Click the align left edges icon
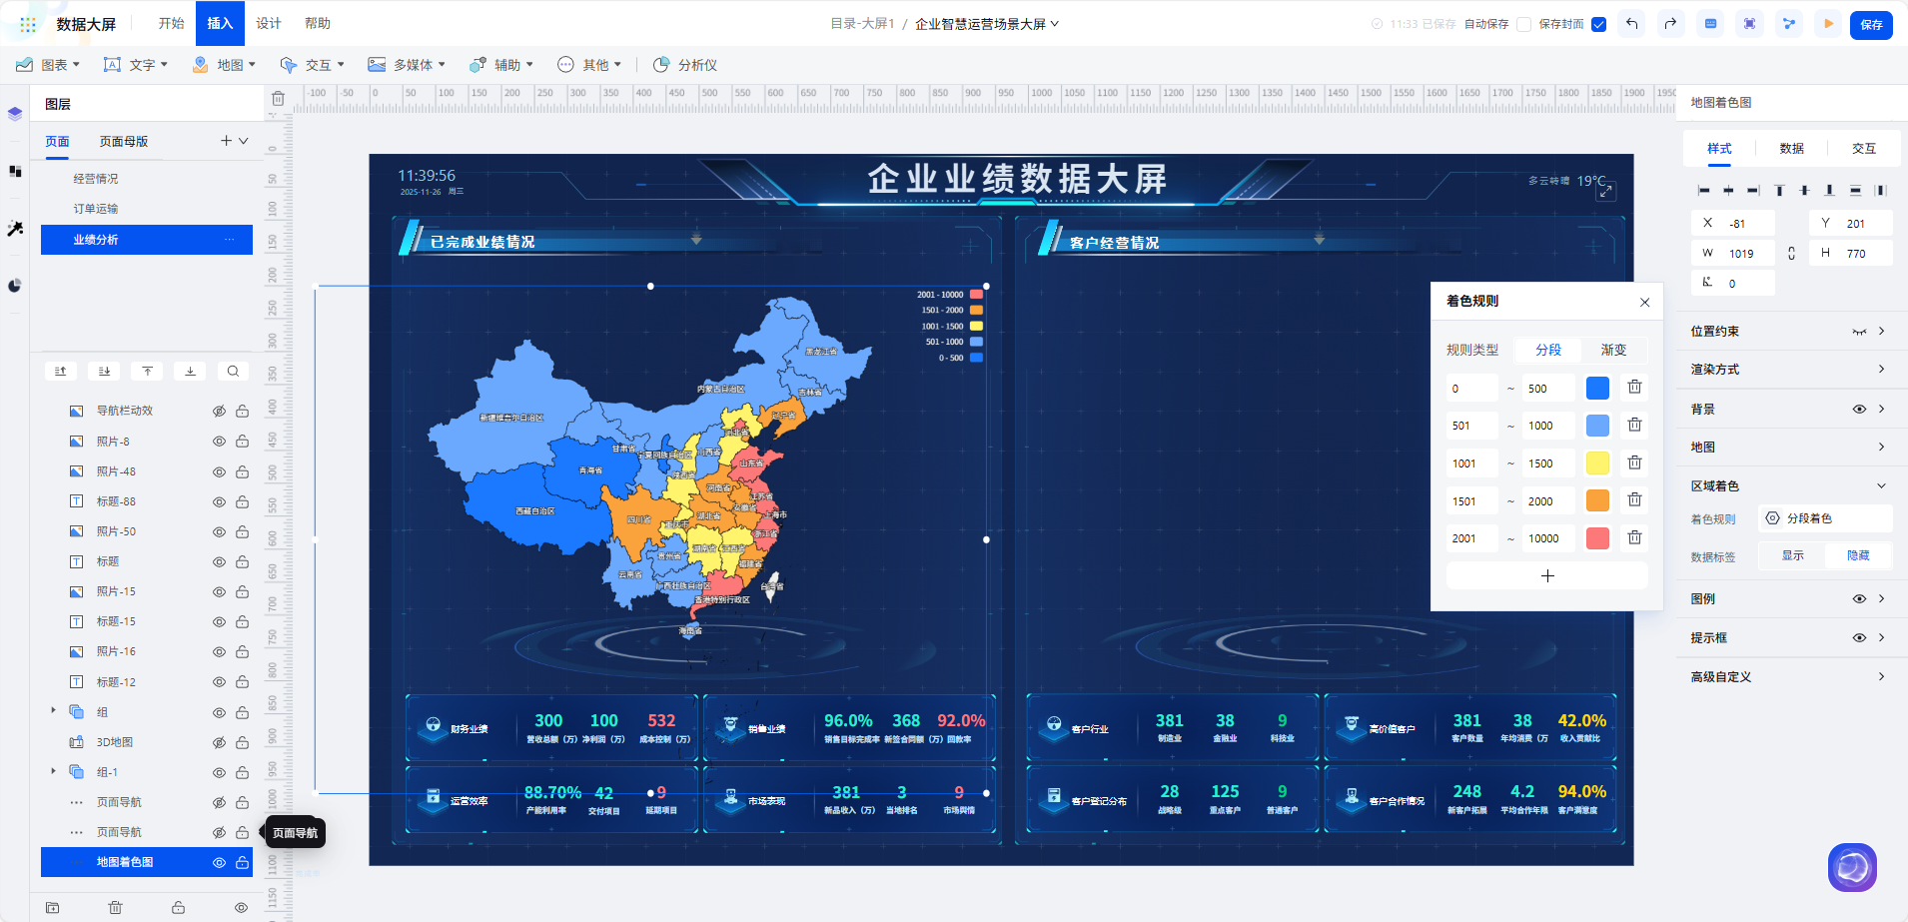The width and height of the screenshot is (1908, 922). pos(1703,190)
